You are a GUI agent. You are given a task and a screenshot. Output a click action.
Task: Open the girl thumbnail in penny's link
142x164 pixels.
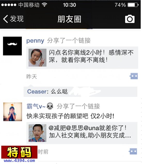tap(37, 58)
